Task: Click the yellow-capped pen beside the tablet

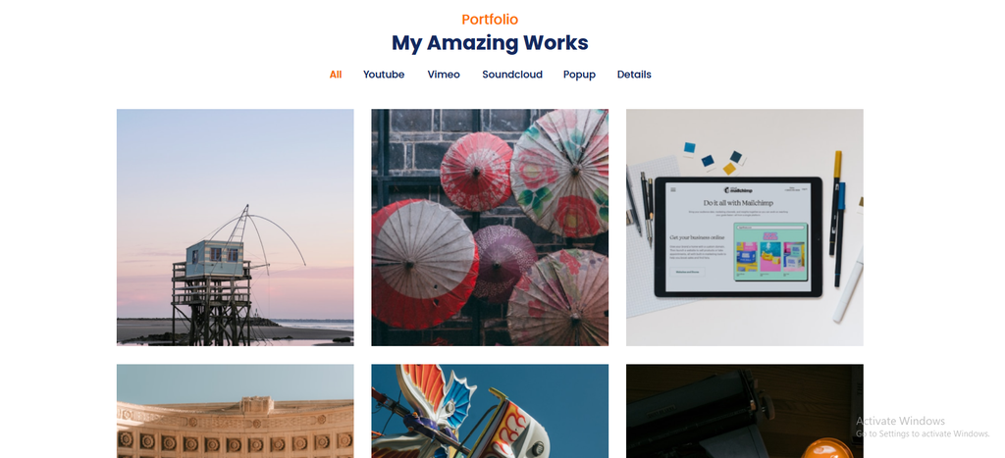Action: 835,202
